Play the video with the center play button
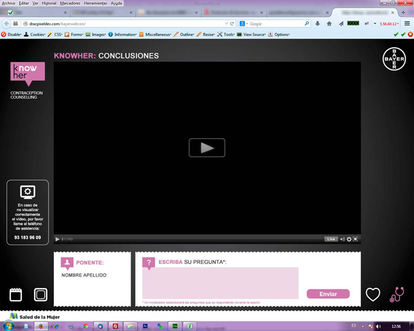This screenshot has width=414, height=331. point(207,148)
